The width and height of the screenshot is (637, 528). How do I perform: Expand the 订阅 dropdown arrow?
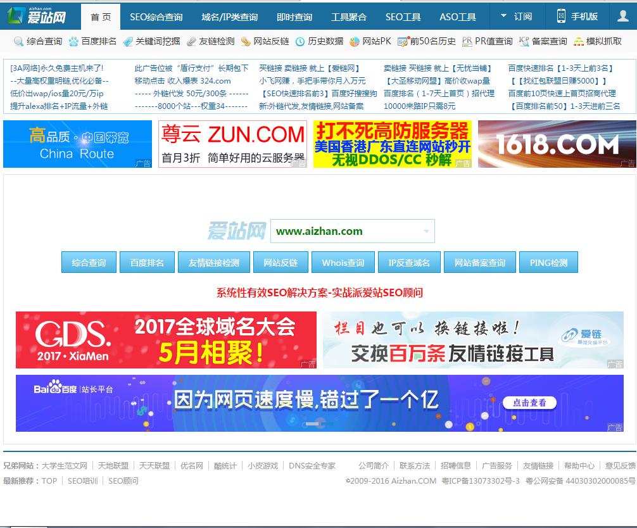[x=503, y=16]
